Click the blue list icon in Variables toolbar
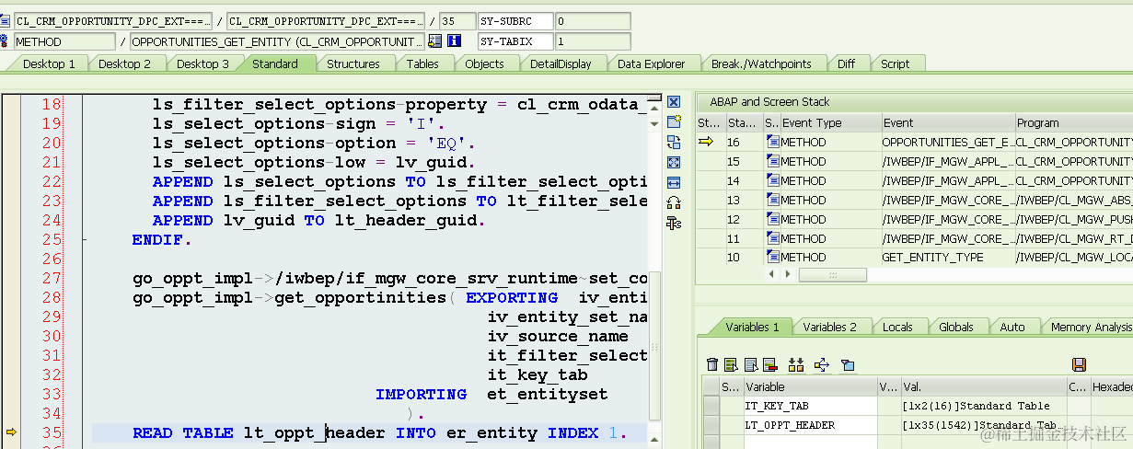The width and height of the screenshot is (1133, 449). coord(750,365)
